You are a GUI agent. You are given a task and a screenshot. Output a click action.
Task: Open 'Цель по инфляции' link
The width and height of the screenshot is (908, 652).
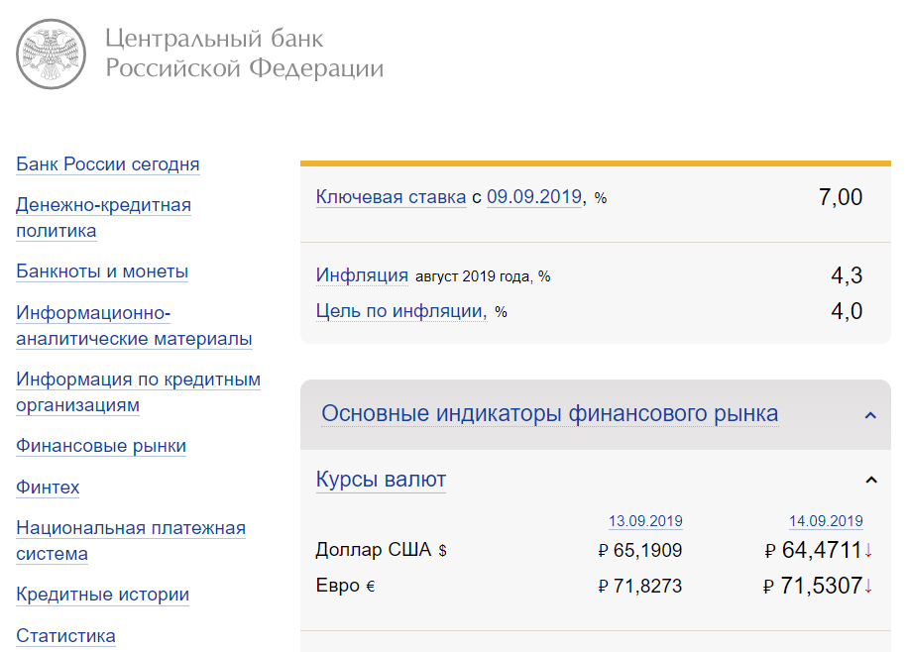coord(401,311)
